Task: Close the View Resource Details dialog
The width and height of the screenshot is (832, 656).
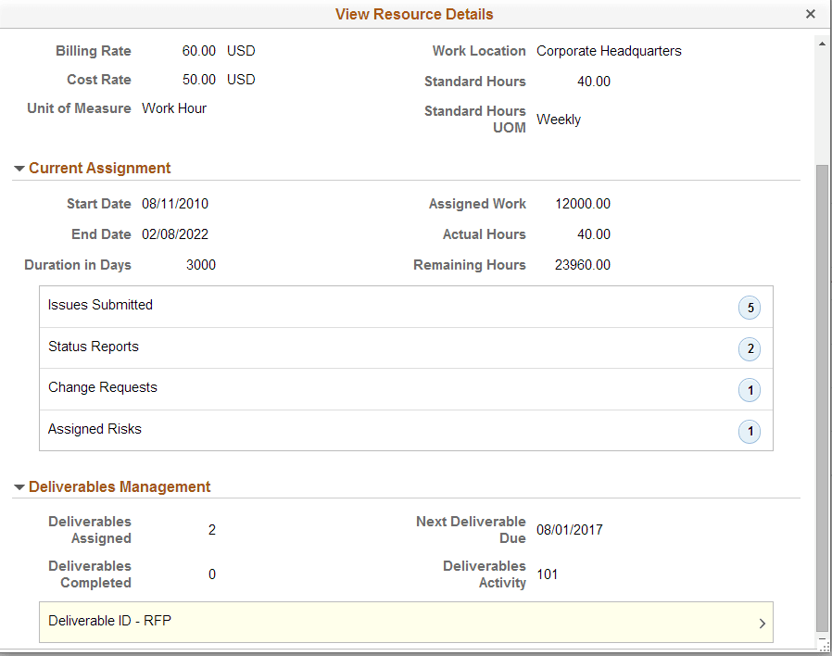Action: (811, 14)
